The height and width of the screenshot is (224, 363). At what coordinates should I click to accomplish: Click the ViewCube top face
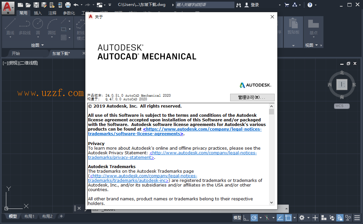click(x=342, y=85)
